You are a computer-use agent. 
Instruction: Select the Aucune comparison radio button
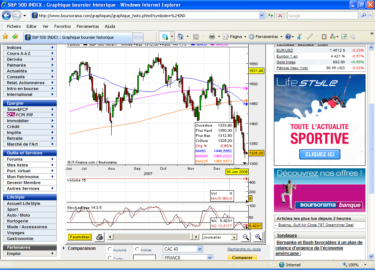[x=109, y=249]
